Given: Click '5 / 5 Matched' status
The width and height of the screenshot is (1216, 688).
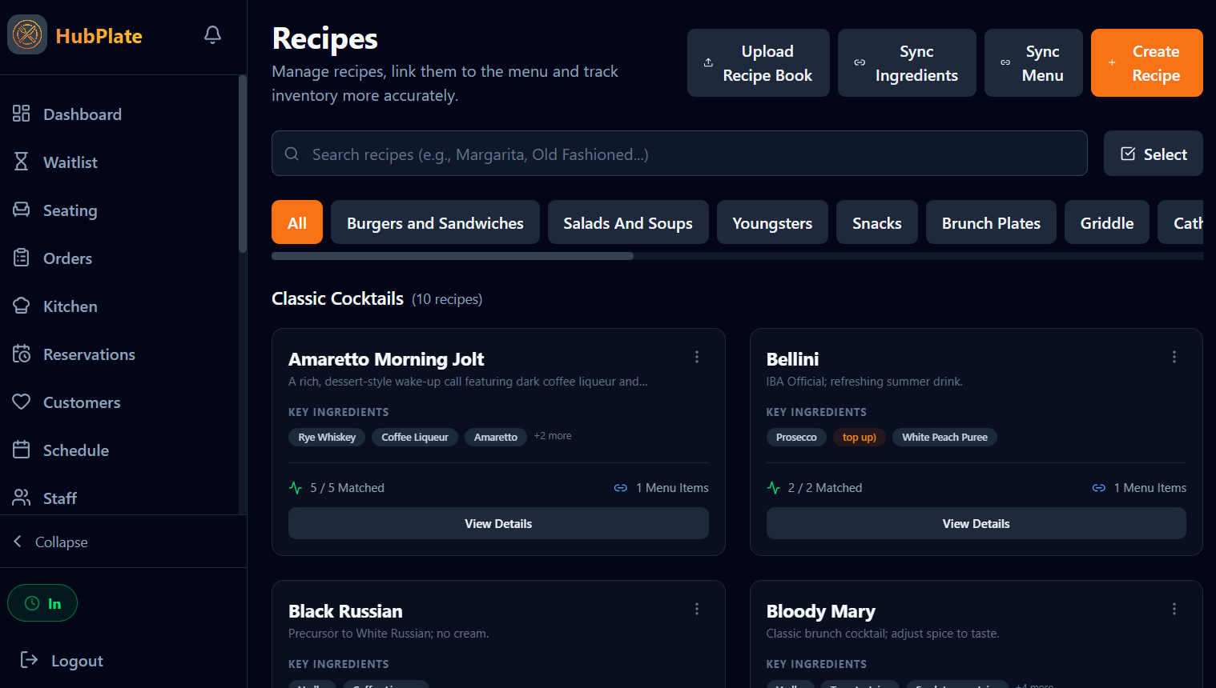Looking at the screenshot, I should [x=336, y=487].
